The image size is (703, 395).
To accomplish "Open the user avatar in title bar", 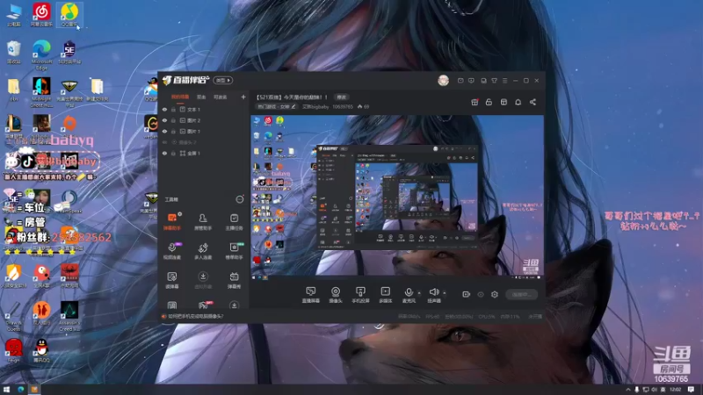I will [443, 80].
